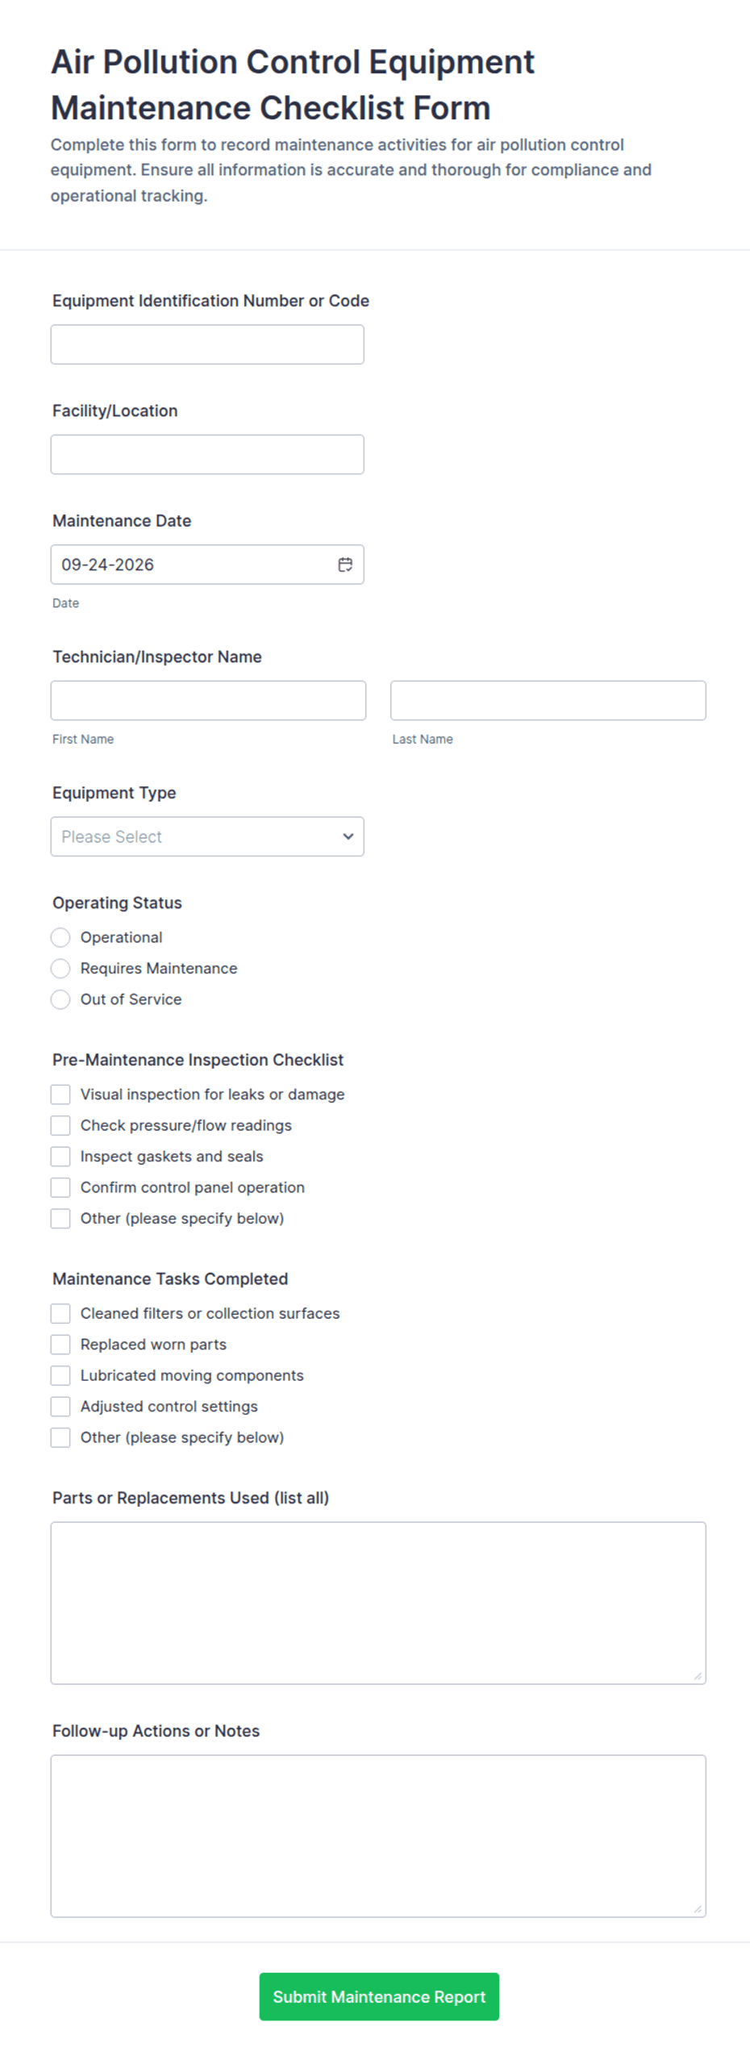This screenshot has height=2060, width=750.
Task: Check Adjusted control settings option
Action: coord(60,1407)
